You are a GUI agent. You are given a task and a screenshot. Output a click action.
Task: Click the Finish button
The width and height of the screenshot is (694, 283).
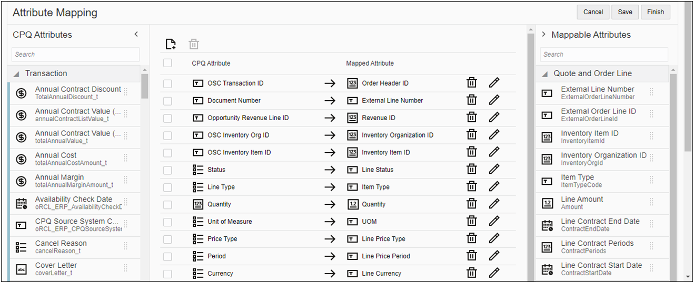click(656, 12)
